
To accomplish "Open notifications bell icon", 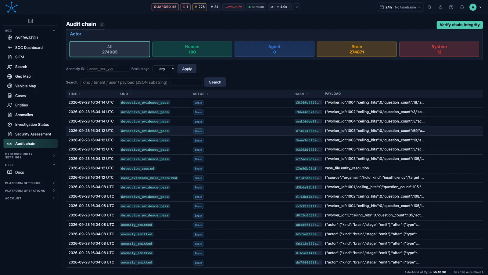I will (x=462, y=7).
